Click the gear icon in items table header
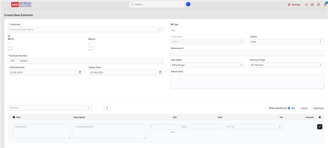 (320, 117)
